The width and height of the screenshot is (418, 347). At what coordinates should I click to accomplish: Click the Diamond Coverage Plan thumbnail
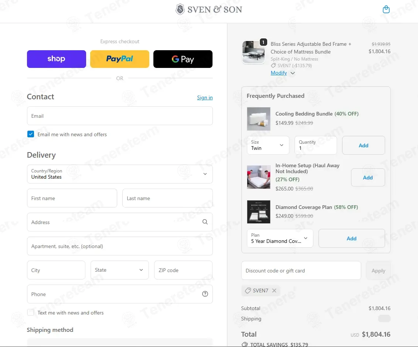point(259,212)
